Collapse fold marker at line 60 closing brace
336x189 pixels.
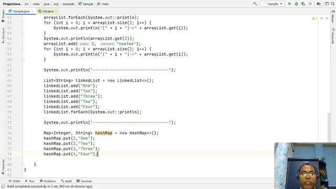[x=23, y=60]
